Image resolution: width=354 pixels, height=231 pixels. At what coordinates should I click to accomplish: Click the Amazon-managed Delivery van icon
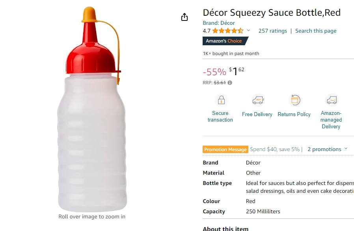[x=332, y=100]
